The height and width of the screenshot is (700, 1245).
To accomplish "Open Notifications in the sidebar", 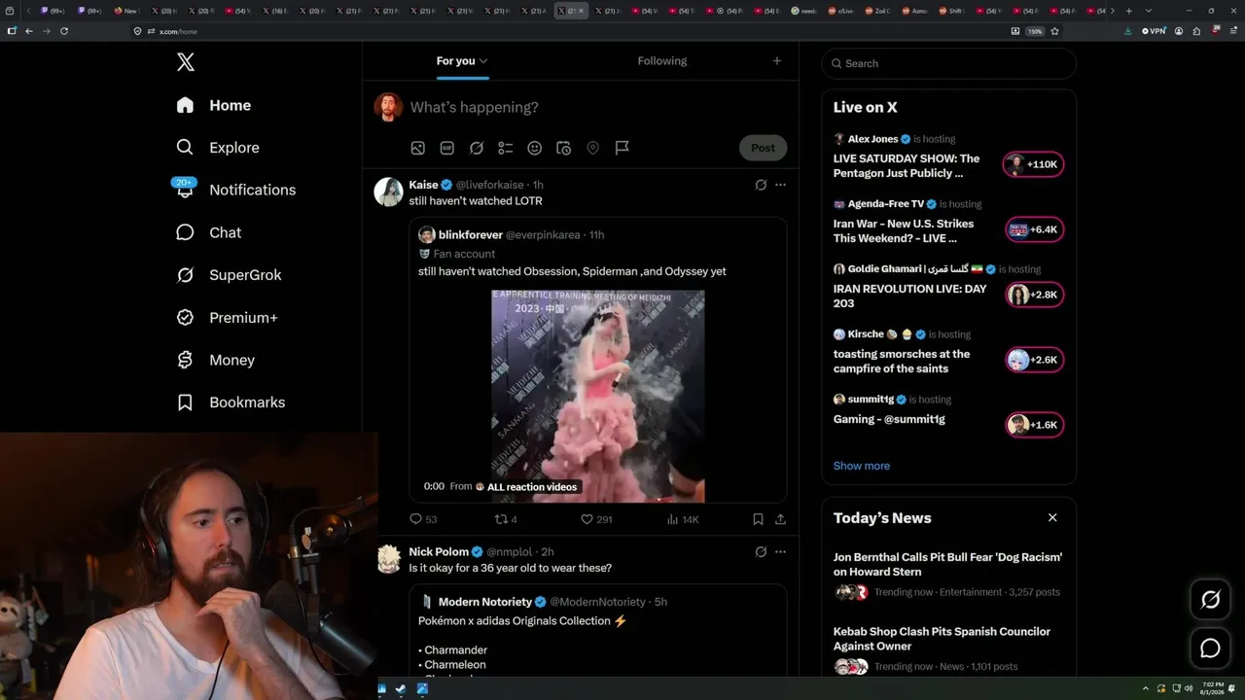I will pos(236,190).
